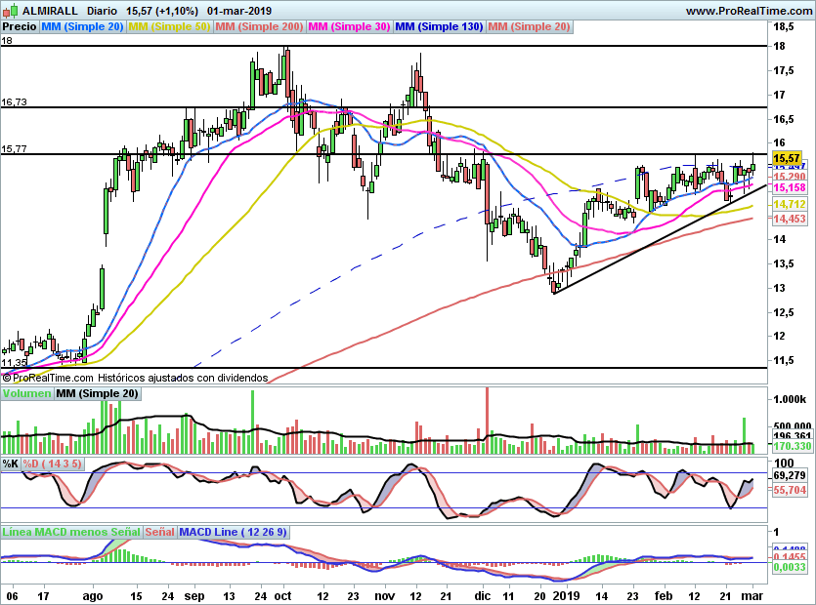
Task: Click the magenta 15,158 value tag
Action: (789, 187)
